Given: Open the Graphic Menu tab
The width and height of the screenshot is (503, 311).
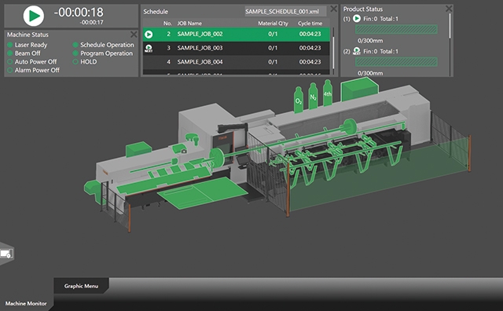Looking at the screenshot, I should coord(81,286).
